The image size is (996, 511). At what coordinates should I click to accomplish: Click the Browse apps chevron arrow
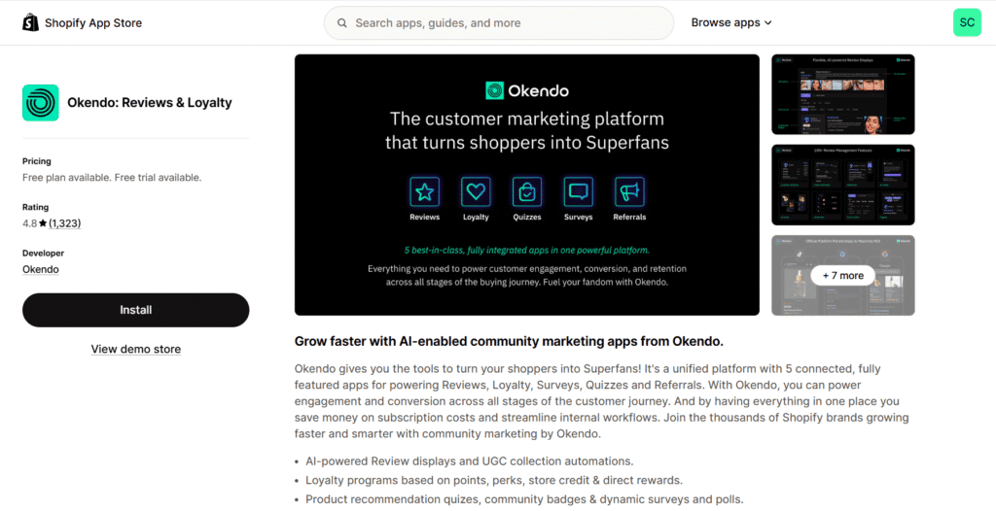tap(768, 23)
